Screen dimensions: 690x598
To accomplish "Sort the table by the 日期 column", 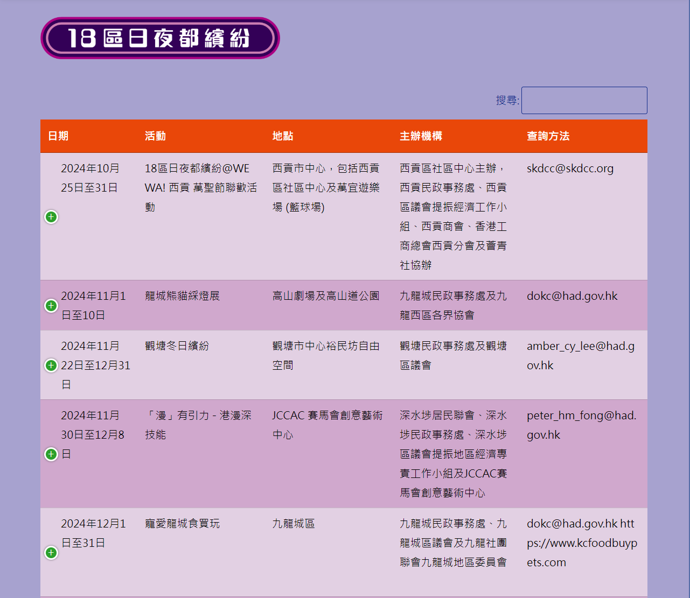I will [60, 136].
